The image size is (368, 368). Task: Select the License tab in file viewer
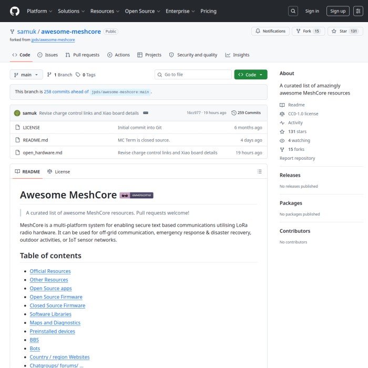(59, 171)
